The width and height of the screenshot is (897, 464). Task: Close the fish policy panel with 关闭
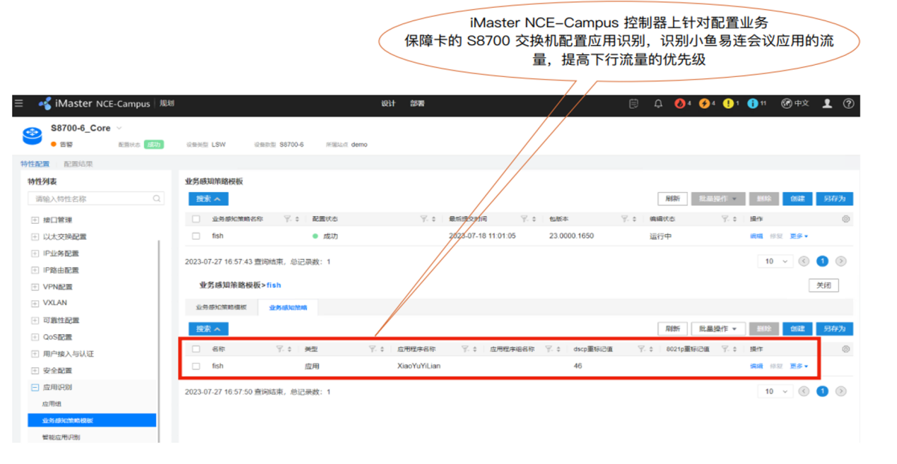[x=823, y=285]
